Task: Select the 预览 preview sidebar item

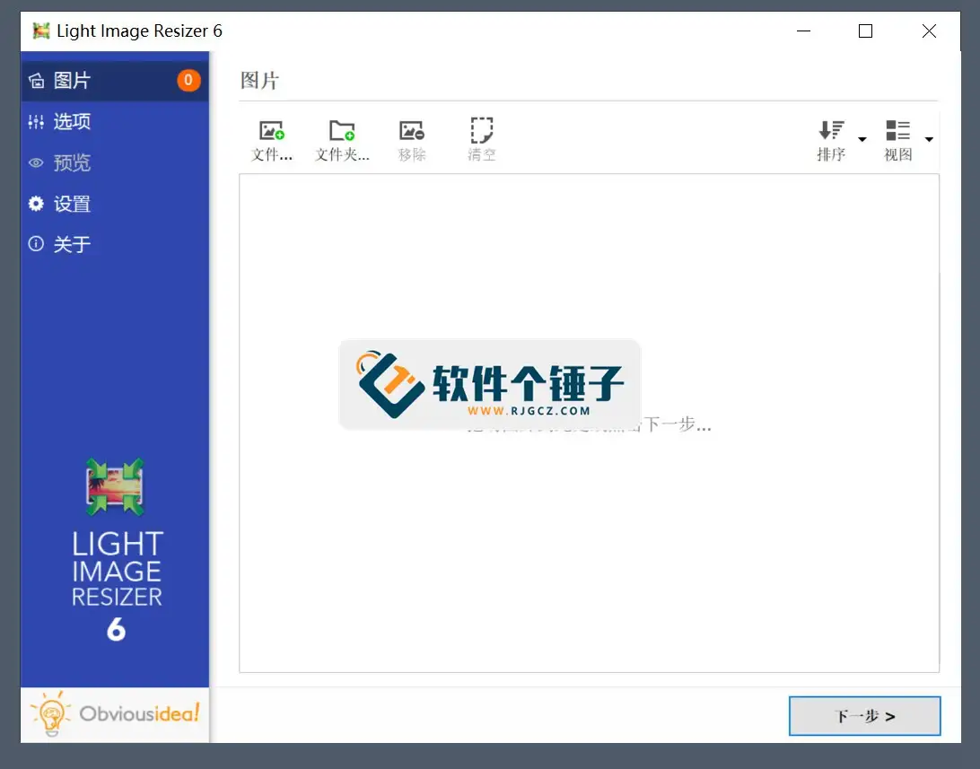Action: click(72, 163)
